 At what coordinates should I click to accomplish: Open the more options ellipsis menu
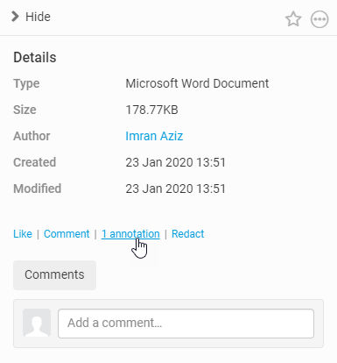(x=319, y=19)
